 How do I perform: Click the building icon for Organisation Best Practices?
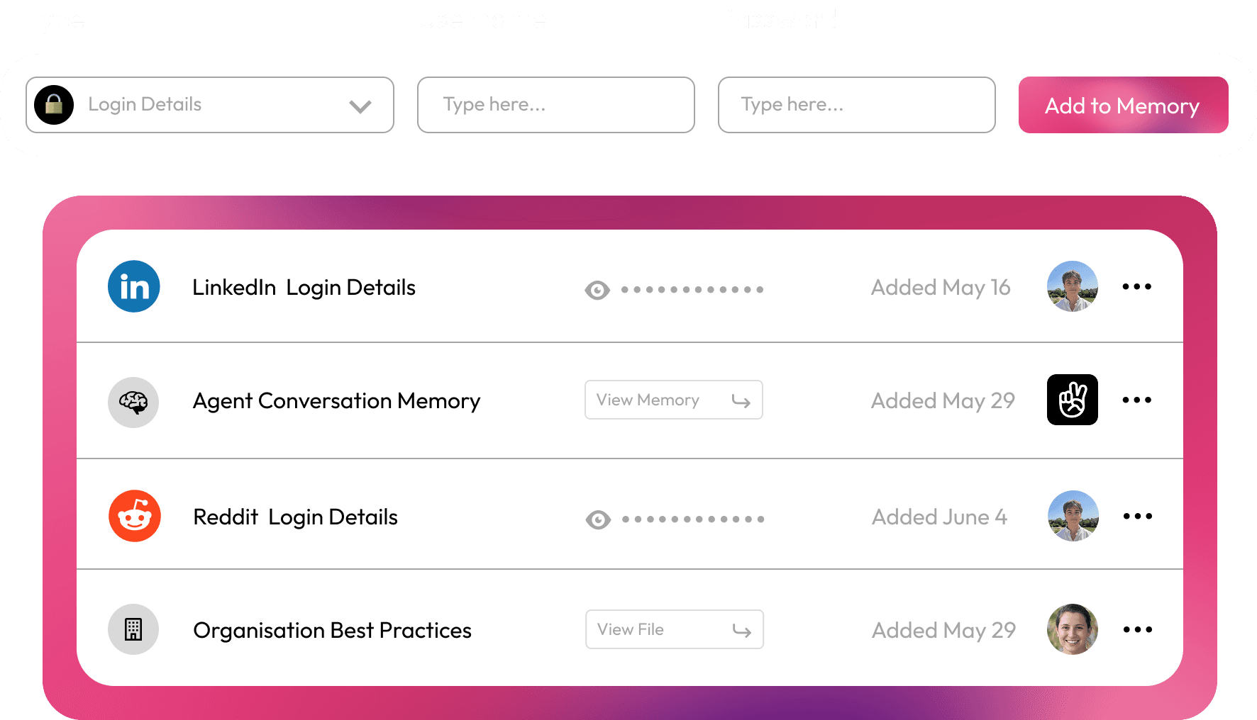click(x=133, y=629)
